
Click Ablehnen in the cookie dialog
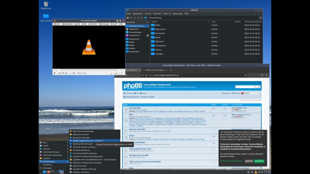249,161
